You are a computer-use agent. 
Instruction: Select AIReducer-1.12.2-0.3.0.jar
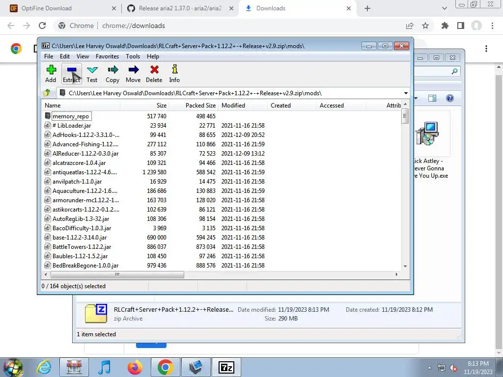[85, 154]
